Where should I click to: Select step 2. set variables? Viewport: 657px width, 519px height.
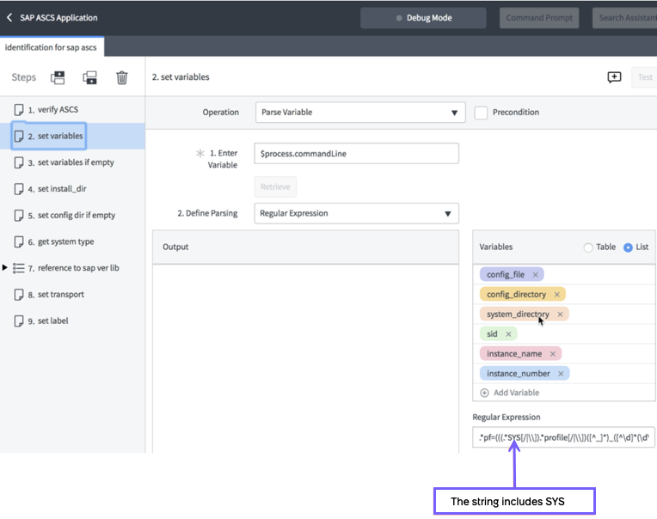[72, 136]
